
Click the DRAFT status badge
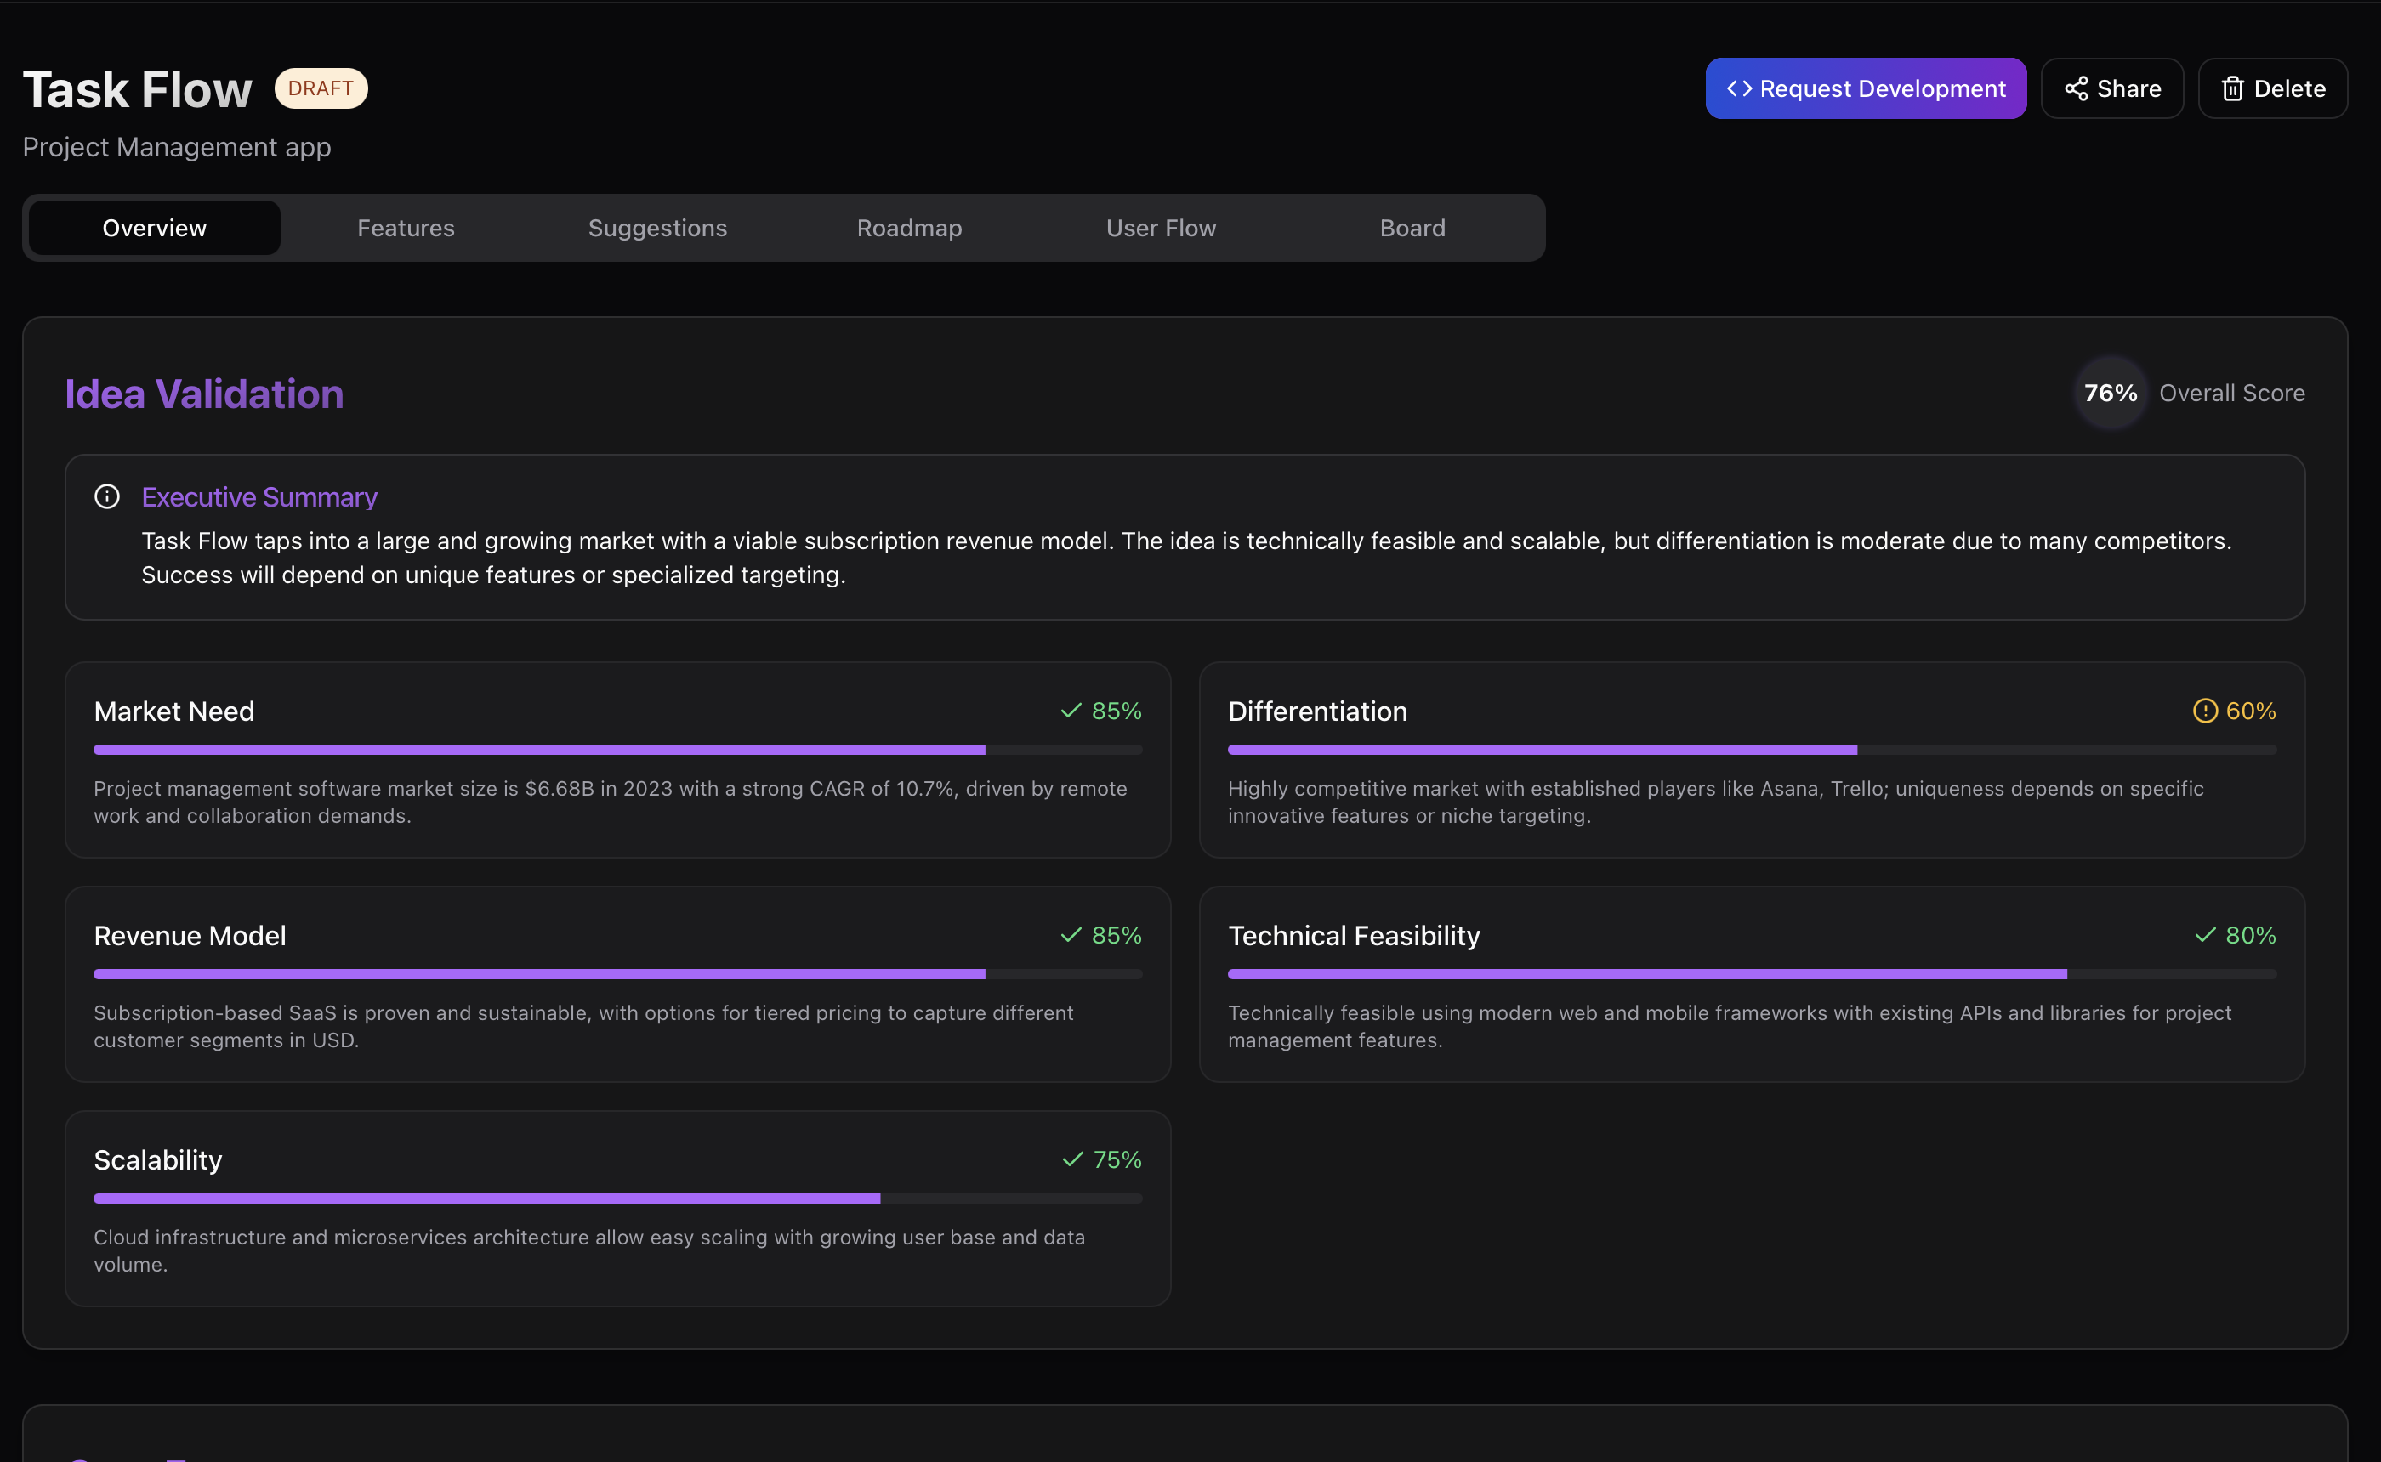pyautogui.click(x=321, y=89)
